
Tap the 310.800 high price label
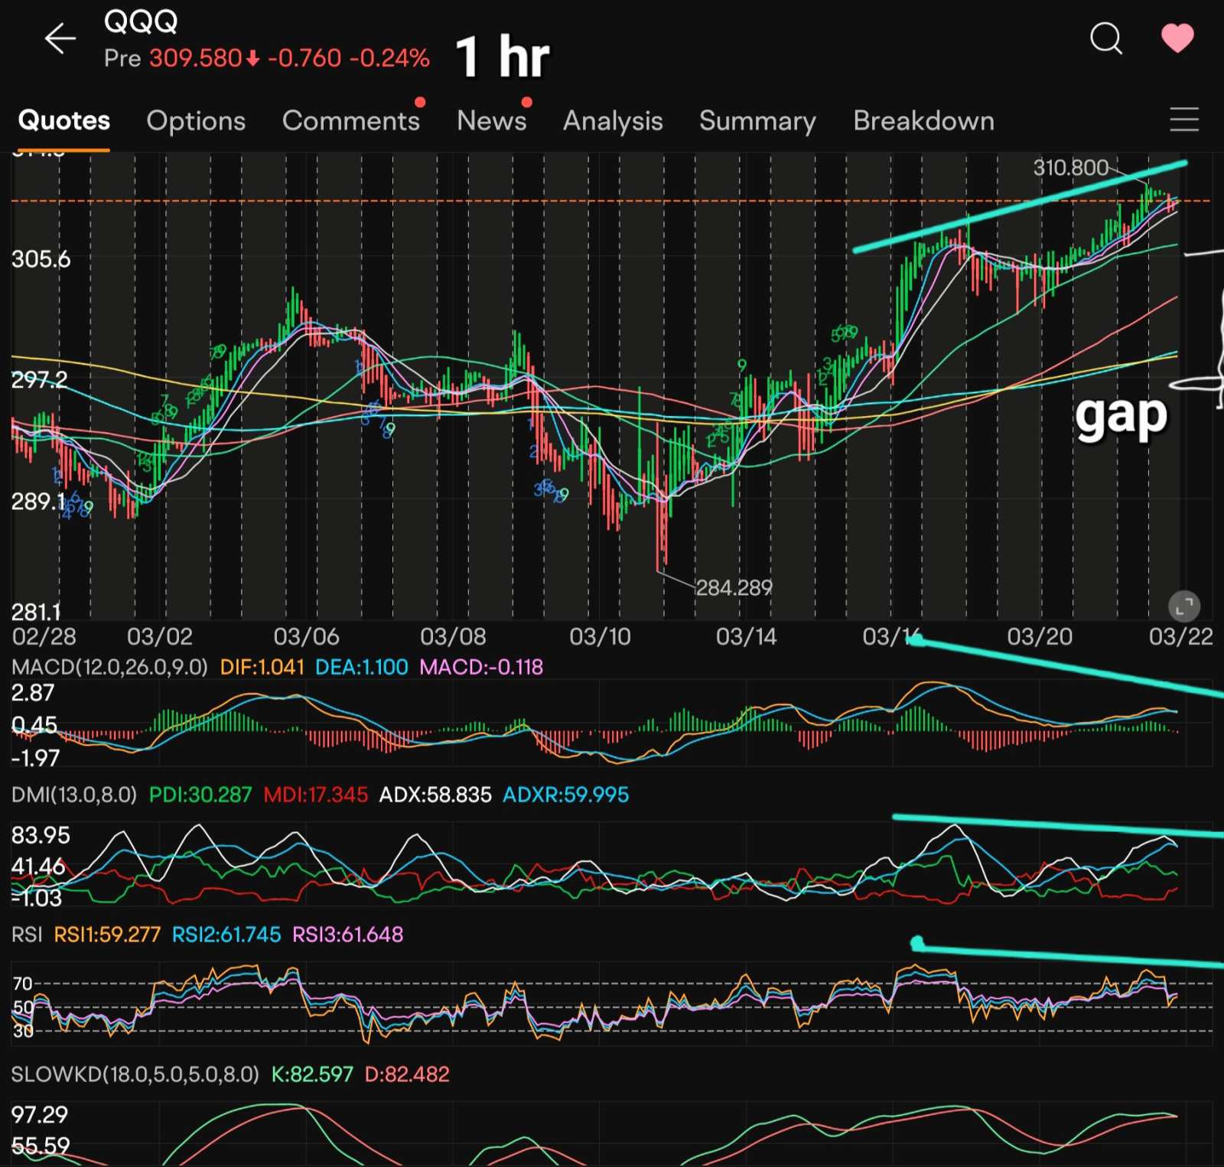click(x=1071, y=167)
